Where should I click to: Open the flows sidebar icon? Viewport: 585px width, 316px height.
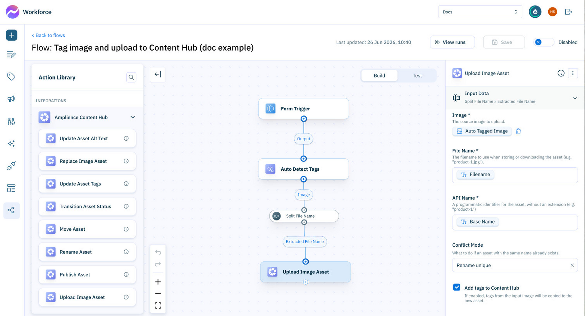click(12, 210)
